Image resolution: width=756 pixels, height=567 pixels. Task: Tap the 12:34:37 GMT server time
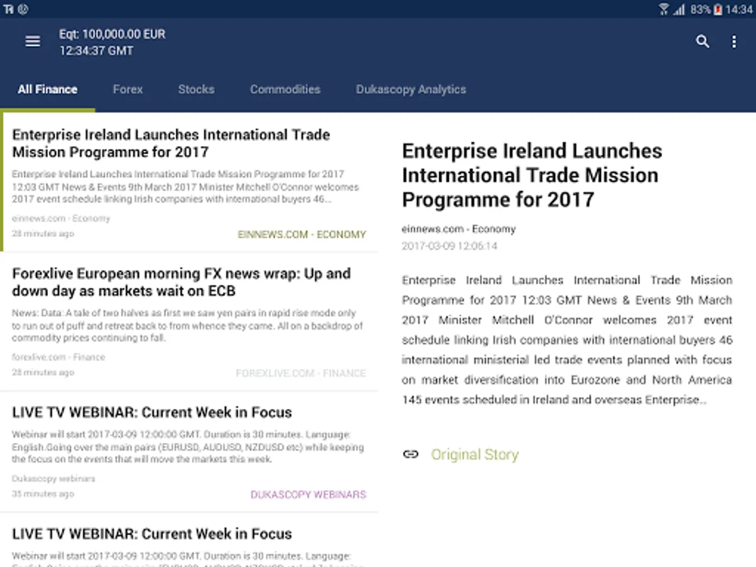pos(96,51)
